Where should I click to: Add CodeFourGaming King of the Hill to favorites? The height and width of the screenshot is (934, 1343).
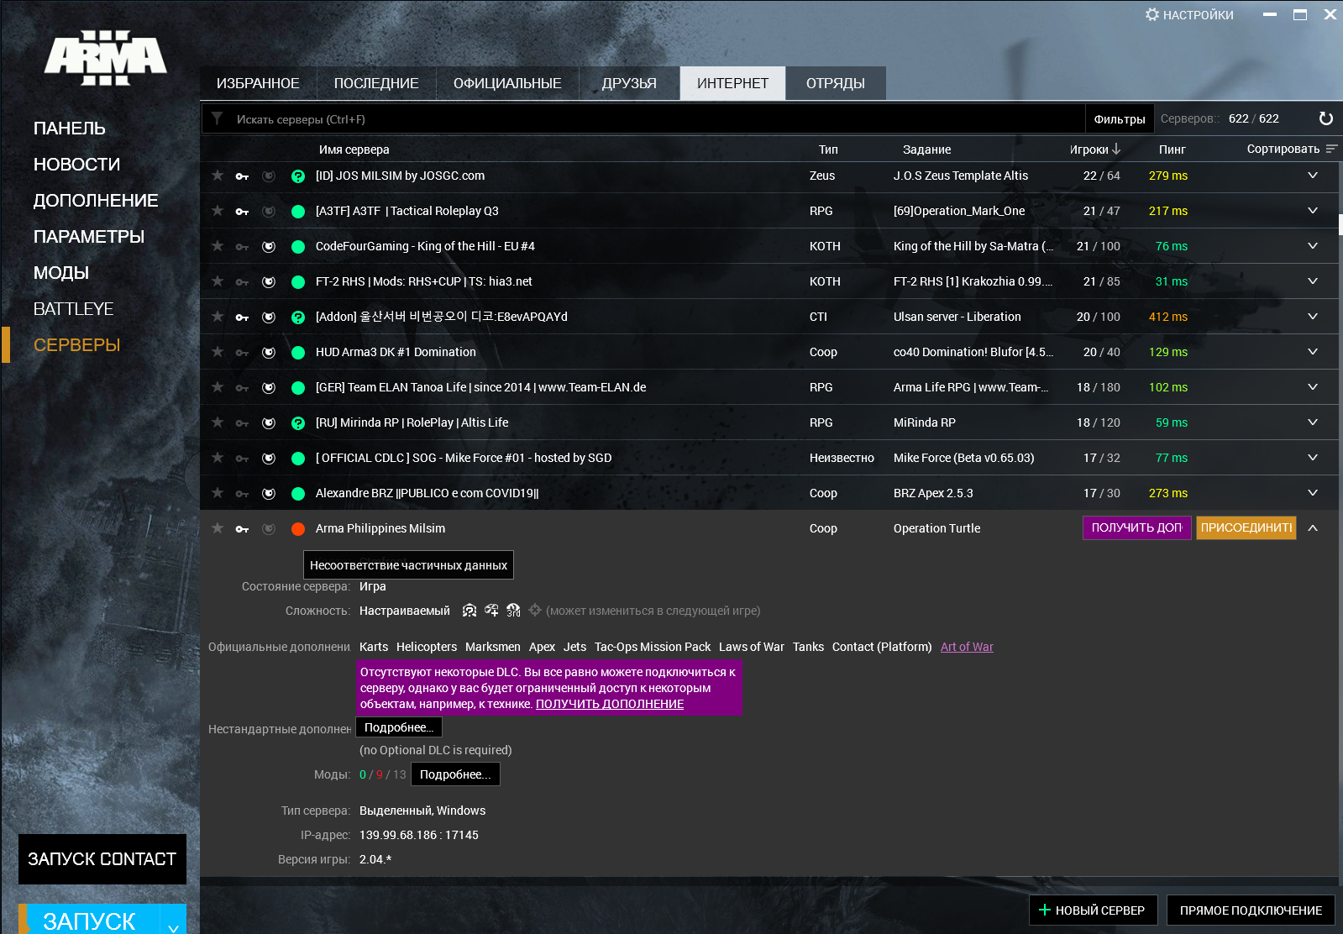[x=218, y=246]
